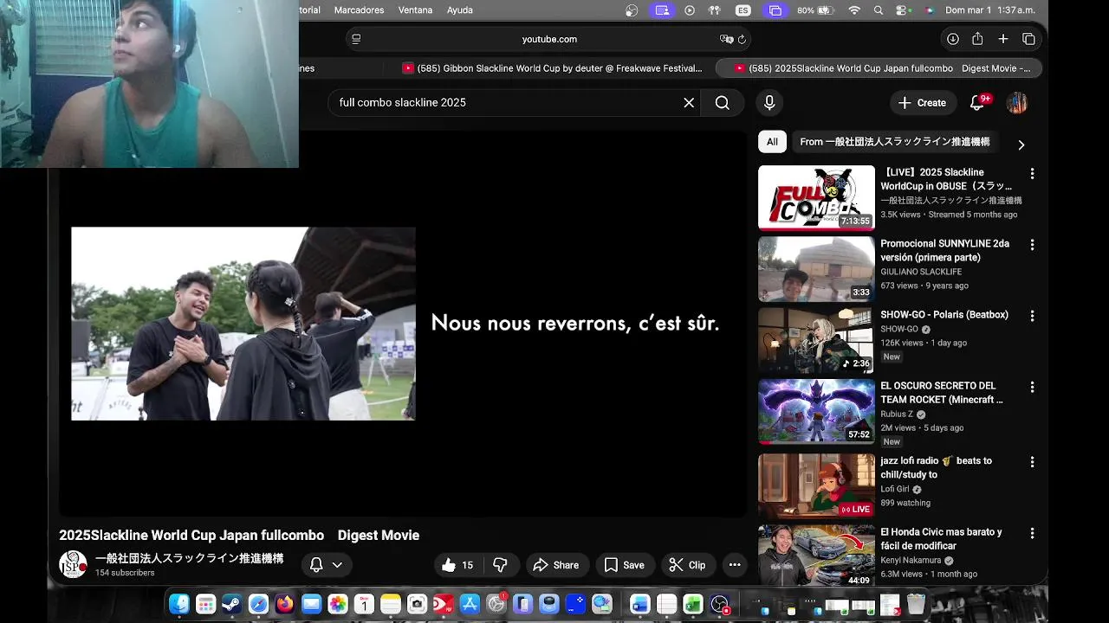Open options for jazz lofi radio stream
1109x623 pixels.
pos(1032,462)
